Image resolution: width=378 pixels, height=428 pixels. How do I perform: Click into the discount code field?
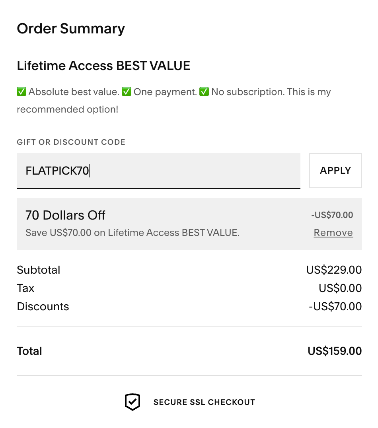pyautogui.click(x=158, y=171)
